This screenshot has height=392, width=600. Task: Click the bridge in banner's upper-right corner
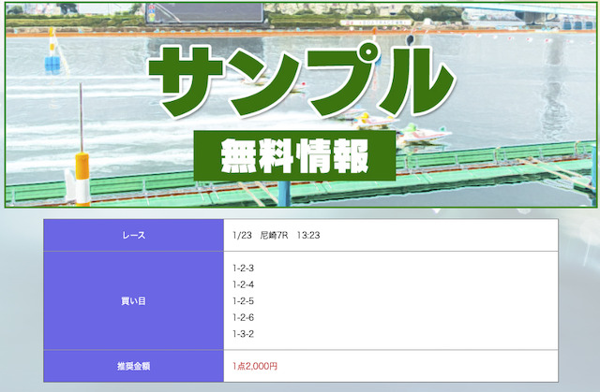[553, 14]
